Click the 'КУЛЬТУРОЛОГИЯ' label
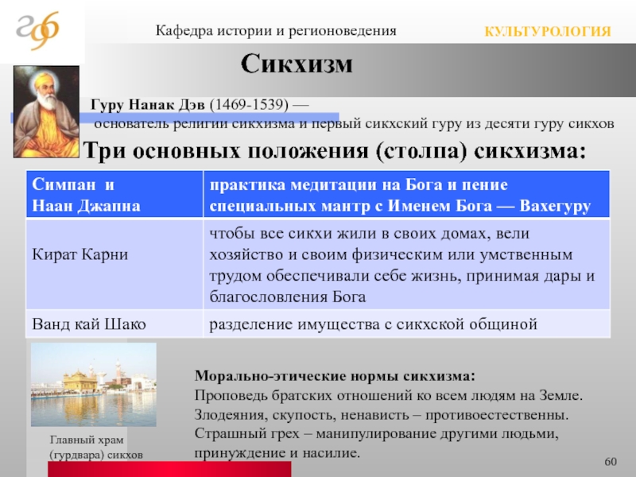The image size is (636, 477). tap(548, 32)
